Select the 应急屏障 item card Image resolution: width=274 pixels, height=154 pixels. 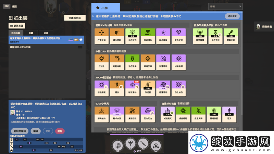198,114
